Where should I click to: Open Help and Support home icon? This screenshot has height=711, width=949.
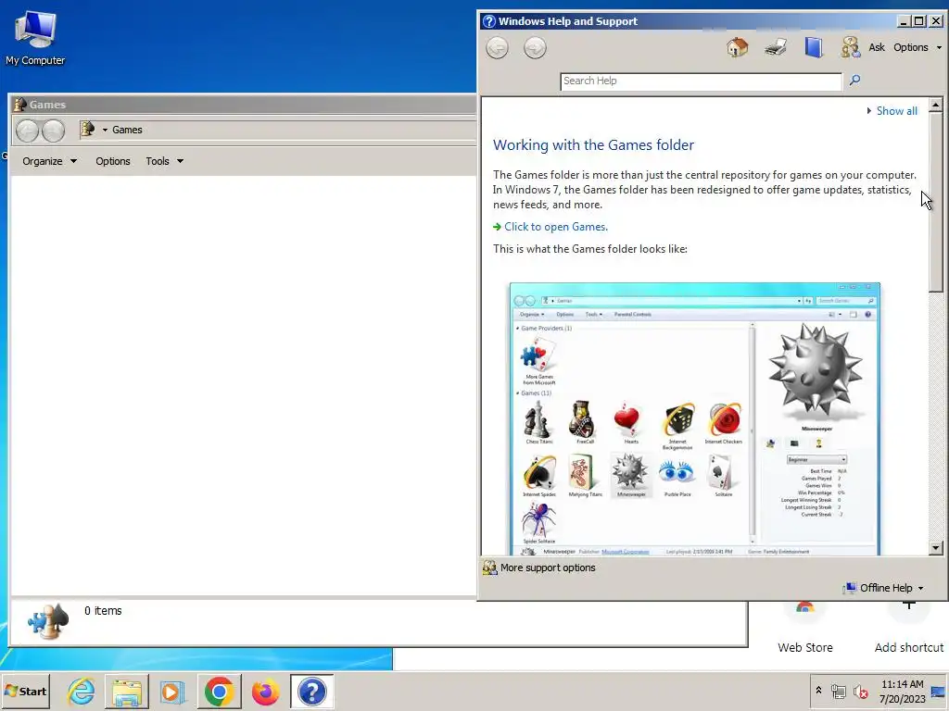pos(737,47)
